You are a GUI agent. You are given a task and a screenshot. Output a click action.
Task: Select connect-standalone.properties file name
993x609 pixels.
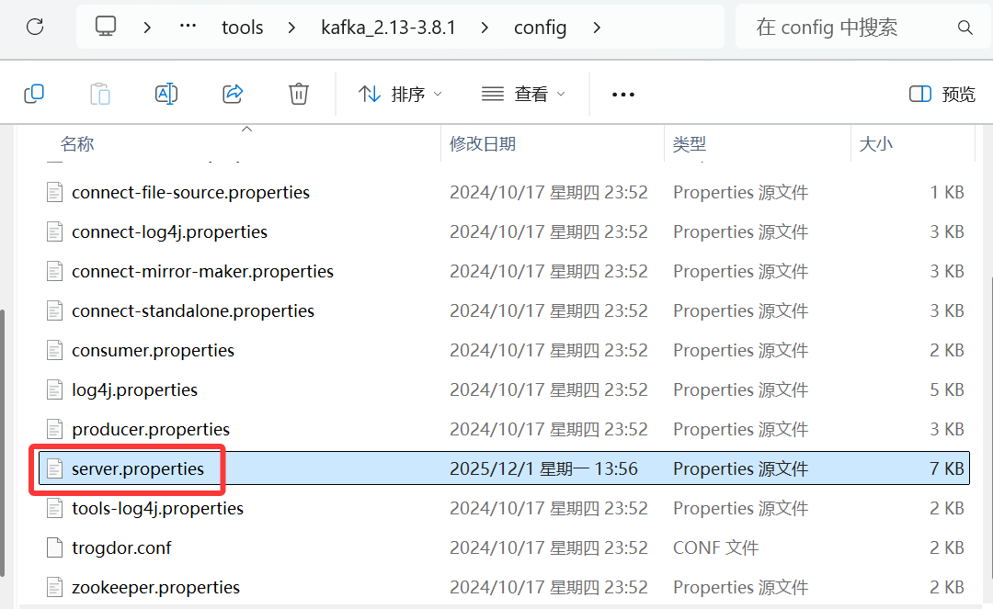click(193, 311)
